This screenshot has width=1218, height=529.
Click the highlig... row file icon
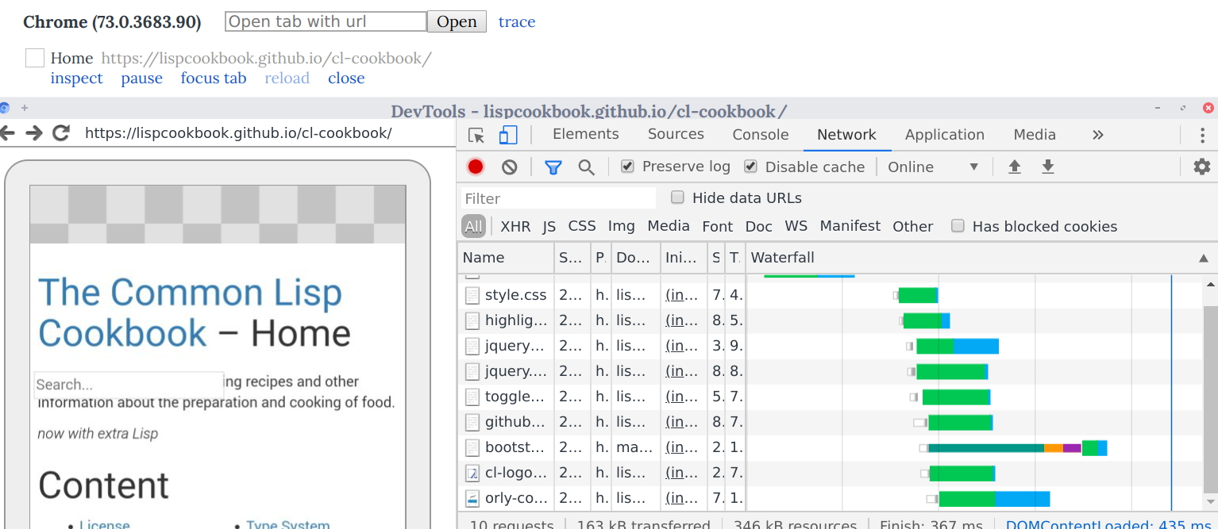(x=472, y=320)
